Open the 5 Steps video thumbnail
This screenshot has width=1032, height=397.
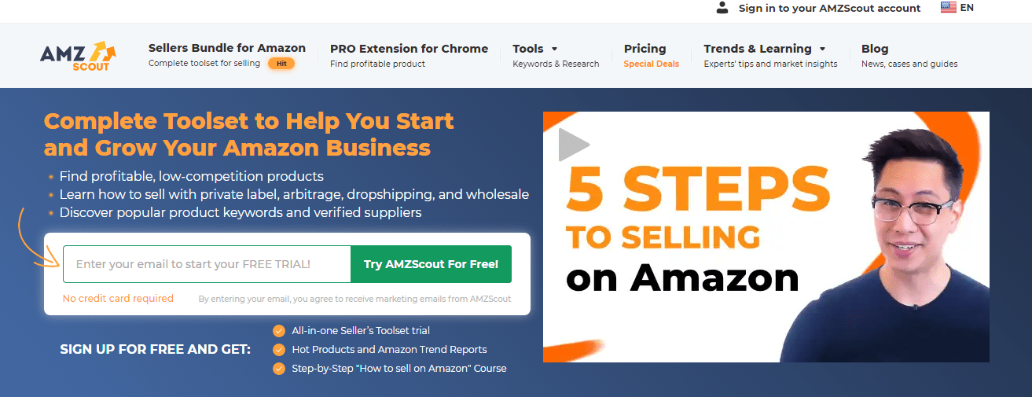(766, 237)
